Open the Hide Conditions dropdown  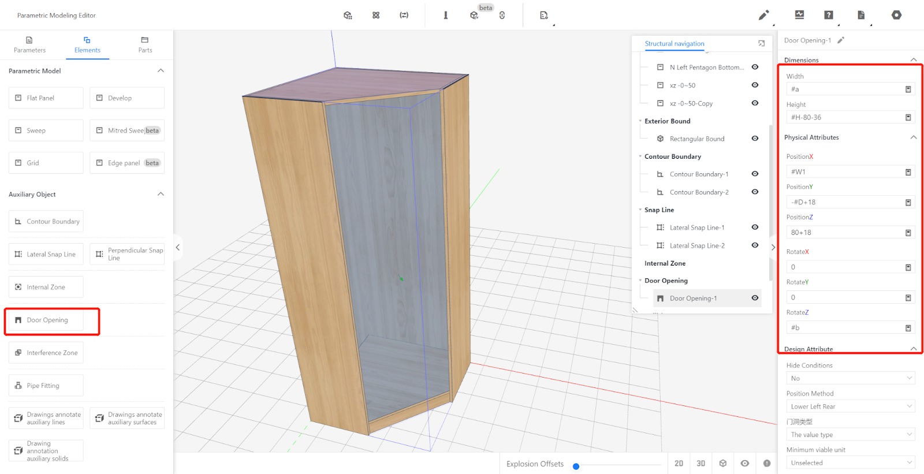tap(850, 378)
